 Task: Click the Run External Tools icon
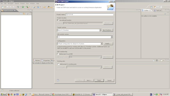27,7
